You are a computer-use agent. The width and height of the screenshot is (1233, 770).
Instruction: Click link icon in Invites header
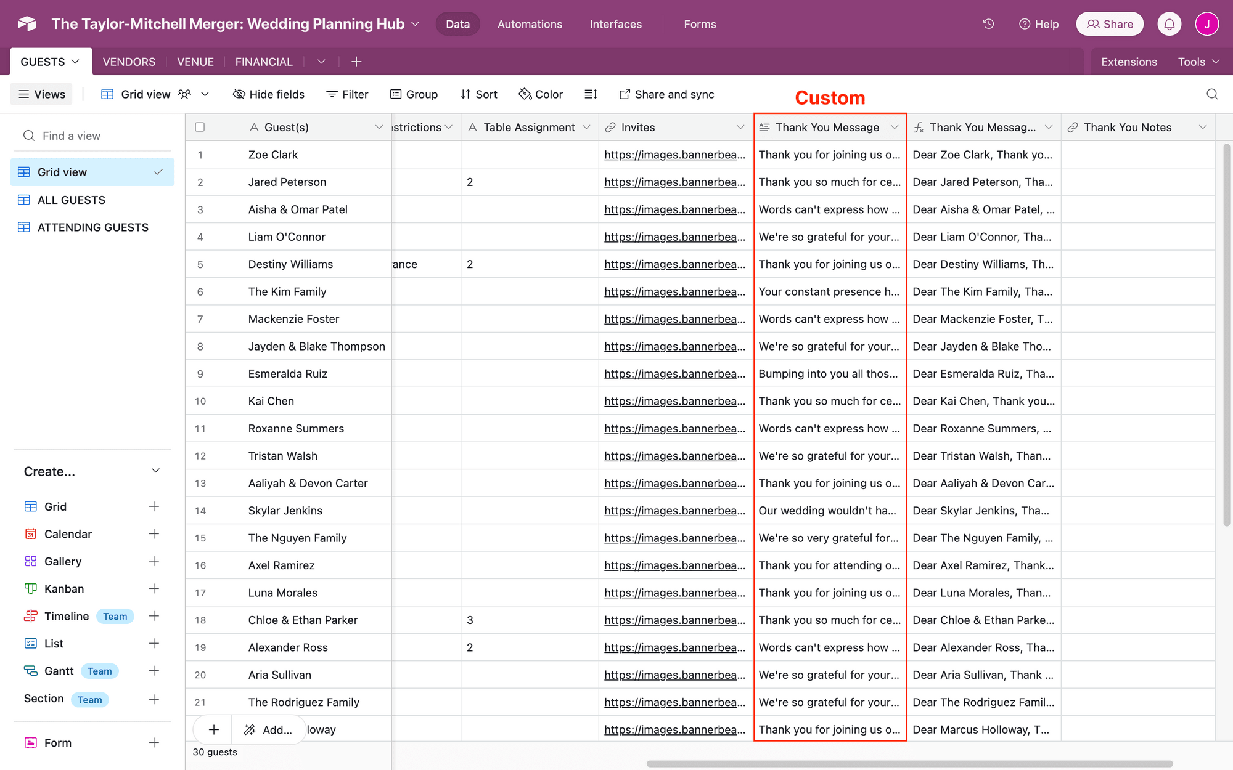pos(610,128)
